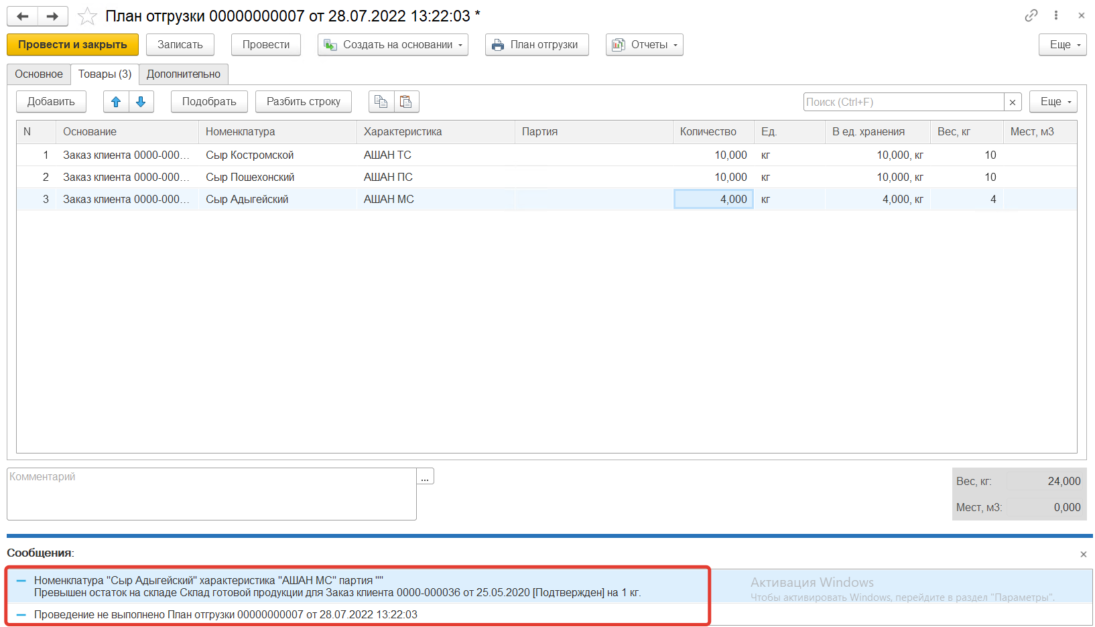
Task: Switch to the 'Основное' tab
Action: pyautogui.click(x=39, y=74)
